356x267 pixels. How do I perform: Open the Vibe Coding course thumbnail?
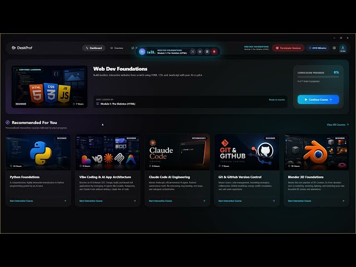pyautogui.click(x=108, y=152)
